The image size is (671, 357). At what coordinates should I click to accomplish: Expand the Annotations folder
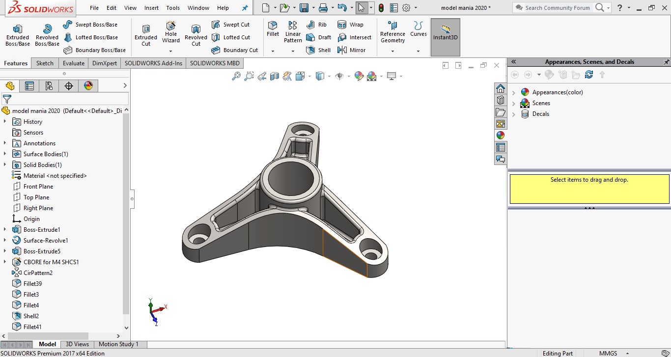click(5, 143)
